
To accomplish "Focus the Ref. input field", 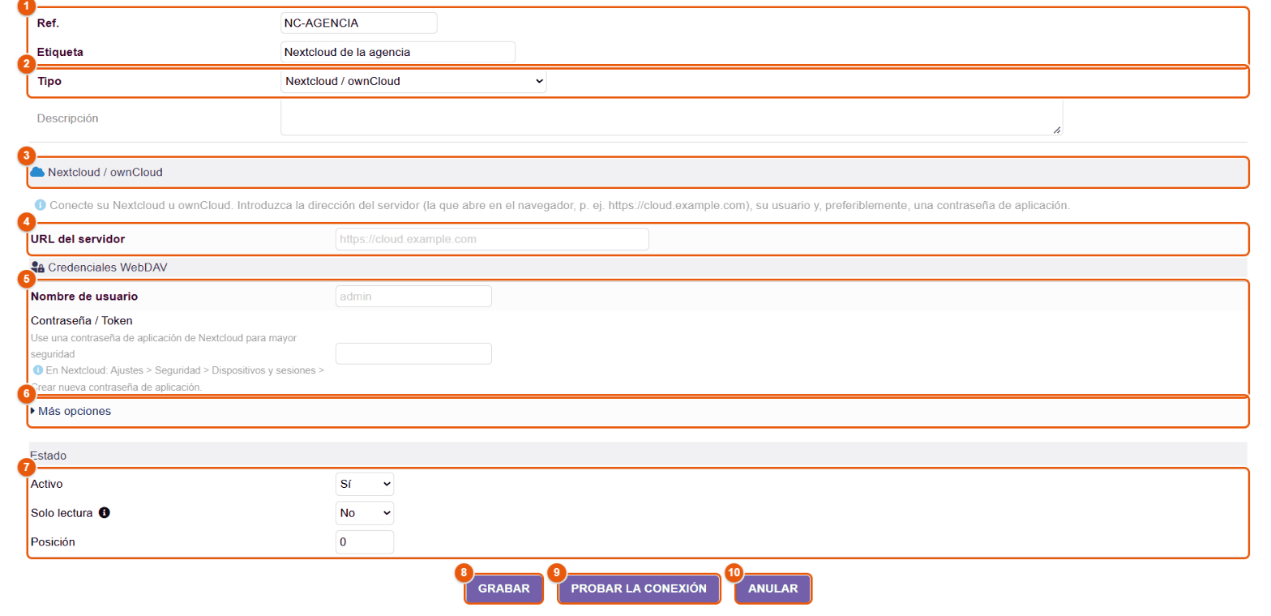I will (x=359, y=23).
